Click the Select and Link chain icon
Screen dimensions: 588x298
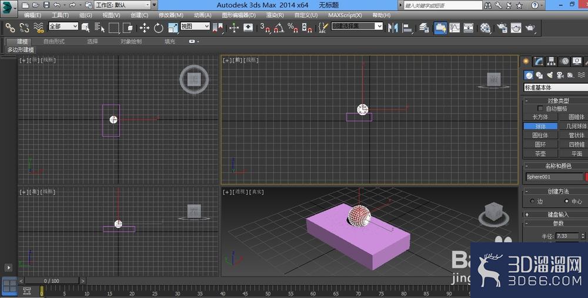pos(10,28)
